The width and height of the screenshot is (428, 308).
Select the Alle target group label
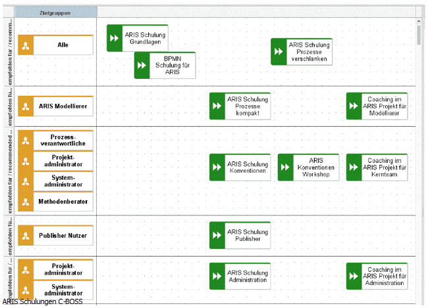point(63,45)
